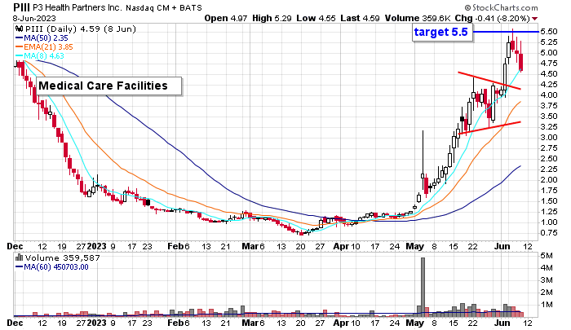The height and width of the screenshot is (330, 571).
Task: Click the tallest volume spike bar in May
Action: tap(423, 287)
